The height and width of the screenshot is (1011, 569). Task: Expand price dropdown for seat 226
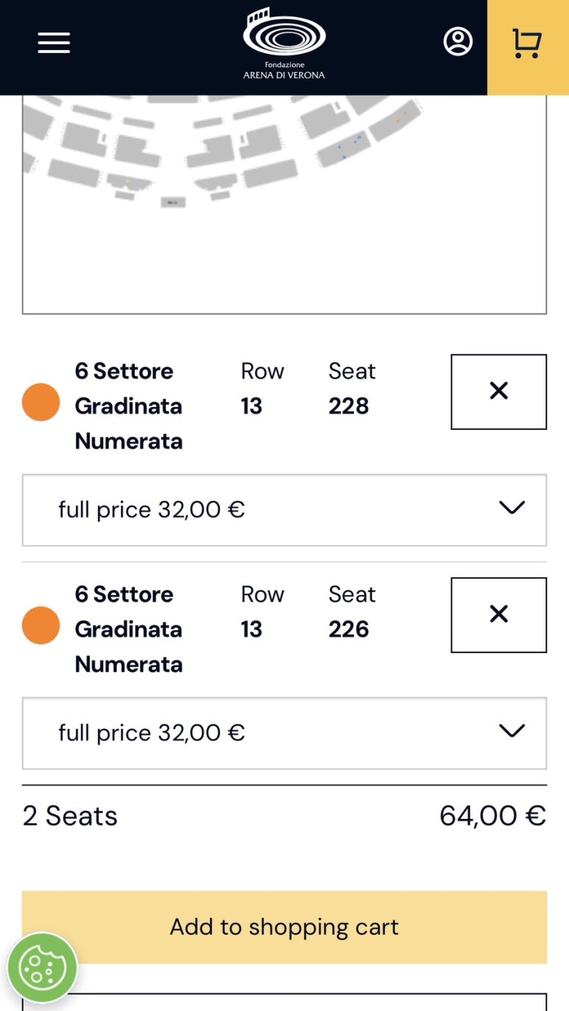(284, 733)
